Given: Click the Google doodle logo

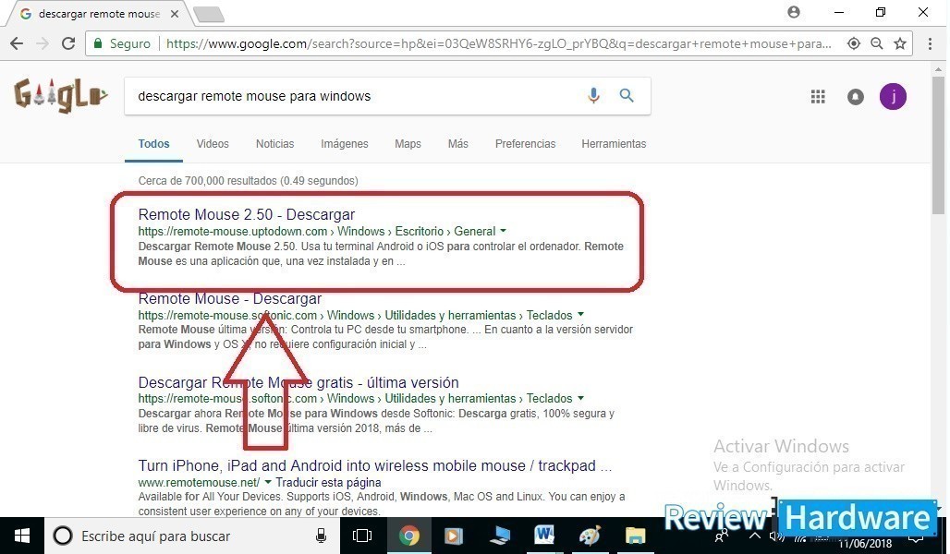Looking at the screenshot, I should pos(61,96).
